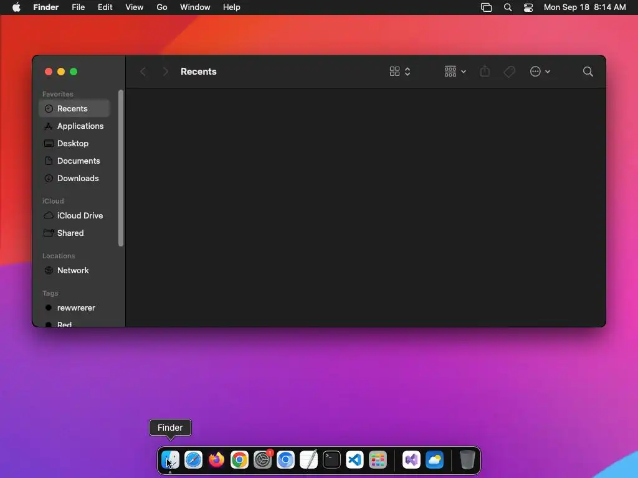Open the View menu

click(x=135, y=7)
